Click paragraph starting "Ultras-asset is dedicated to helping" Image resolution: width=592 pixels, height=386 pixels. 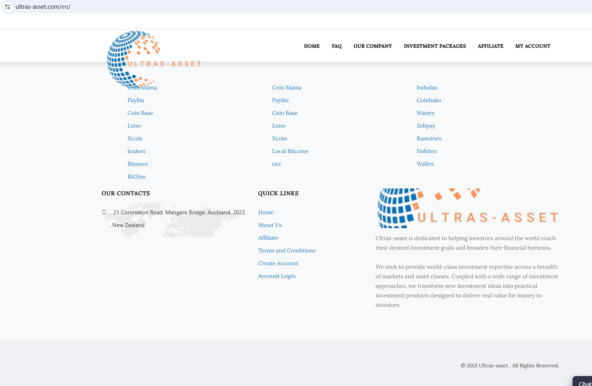coord(466,243)
